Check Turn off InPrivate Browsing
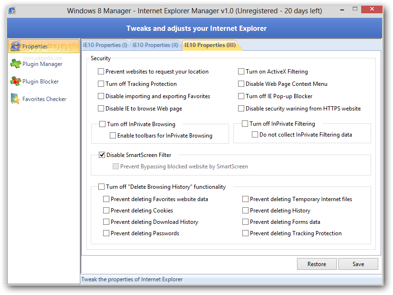The image size is (393, 295). pyautogui.click(x=103, y=124)
